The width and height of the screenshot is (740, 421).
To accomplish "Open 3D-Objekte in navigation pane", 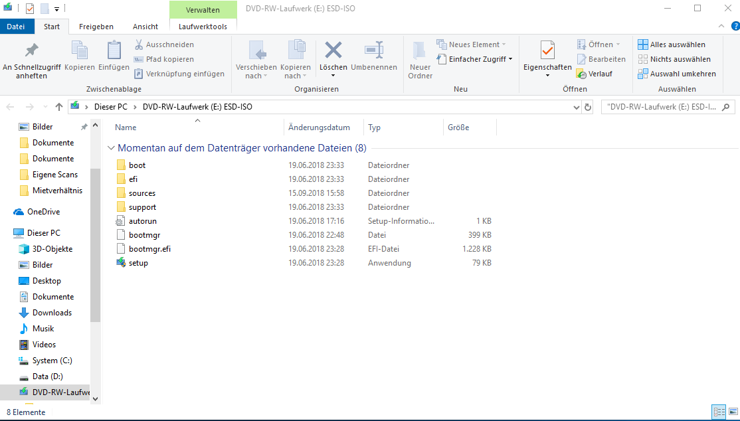I will click(52, 249).
